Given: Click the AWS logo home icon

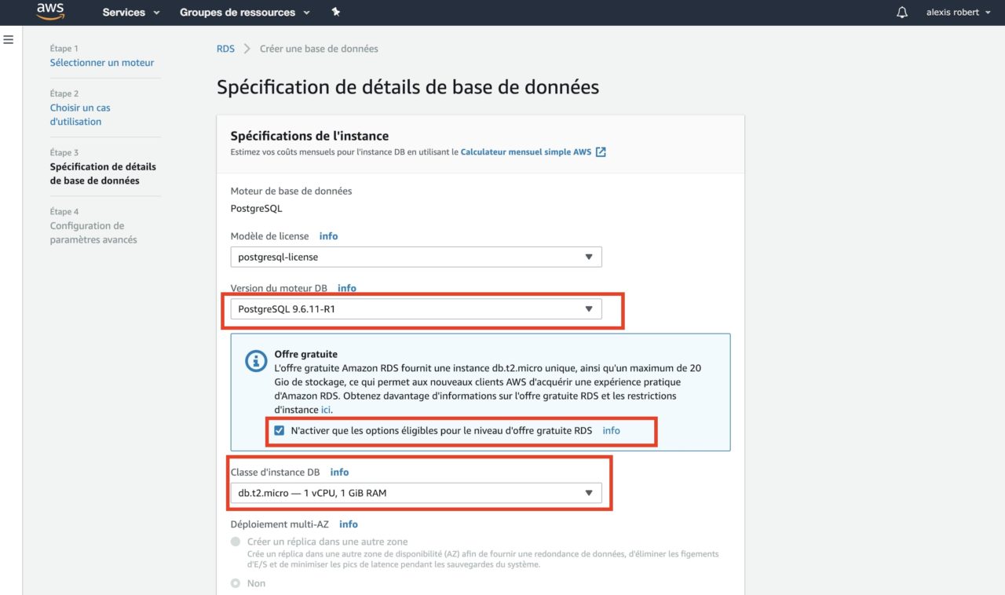Looking at the screenshot, I should pyautogui.click(x=50, y=12).
